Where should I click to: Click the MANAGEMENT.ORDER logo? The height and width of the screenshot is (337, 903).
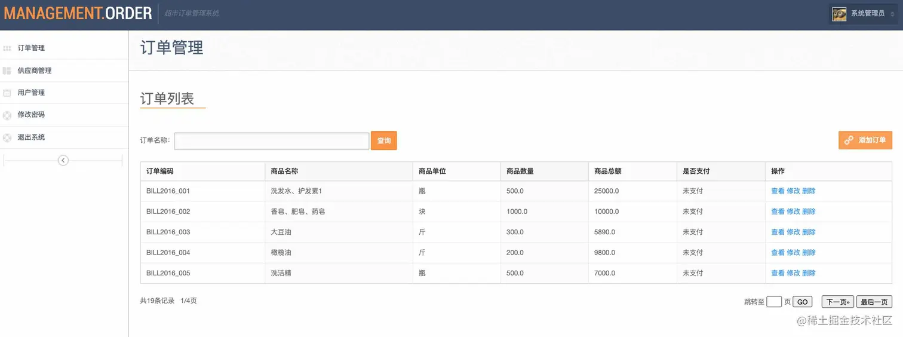78,13
